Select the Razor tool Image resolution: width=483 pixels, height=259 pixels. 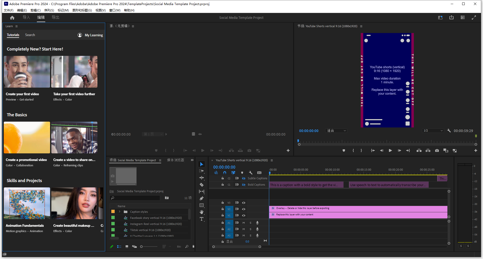point(202,185)
